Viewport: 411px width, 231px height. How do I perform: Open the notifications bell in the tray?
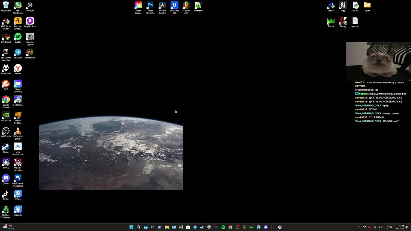point(407,227)
